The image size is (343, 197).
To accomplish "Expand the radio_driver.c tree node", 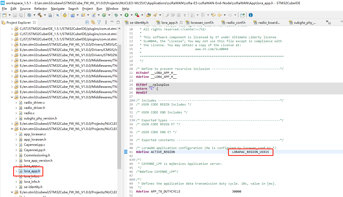I will tap(16, 103).
